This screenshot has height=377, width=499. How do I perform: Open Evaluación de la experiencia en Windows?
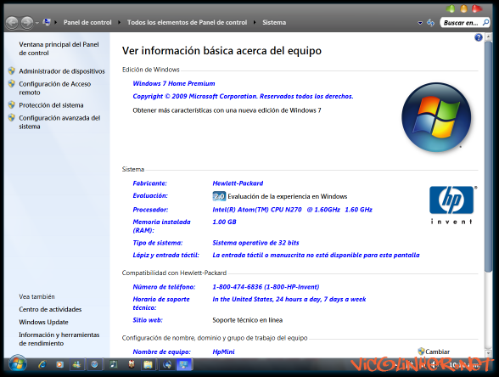288,196
